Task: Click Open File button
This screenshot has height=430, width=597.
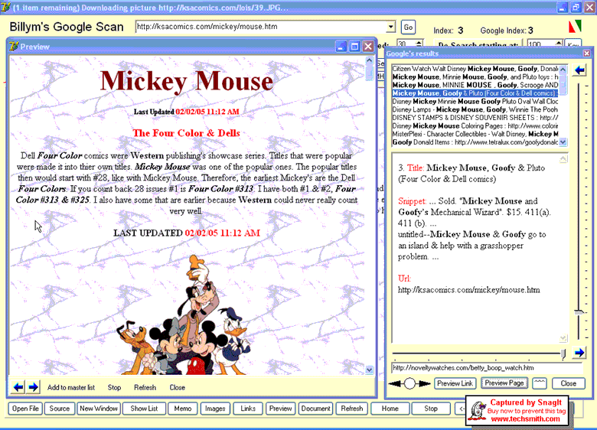Action: point(25,409)
